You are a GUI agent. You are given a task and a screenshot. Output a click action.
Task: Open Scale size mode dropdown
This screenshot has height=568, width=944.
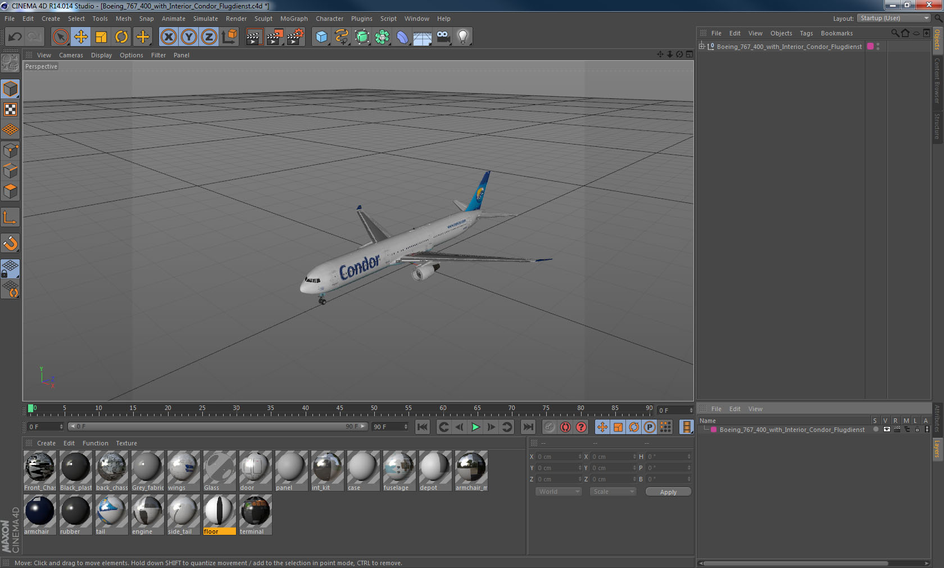tap(612, 492)
